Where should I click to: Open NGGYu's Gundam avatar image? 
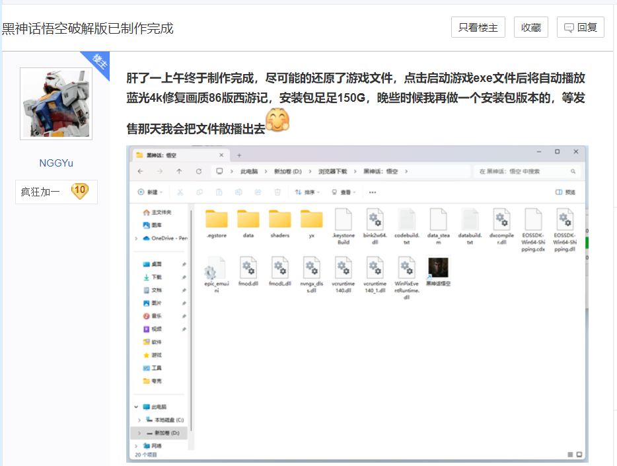(56, 104)
